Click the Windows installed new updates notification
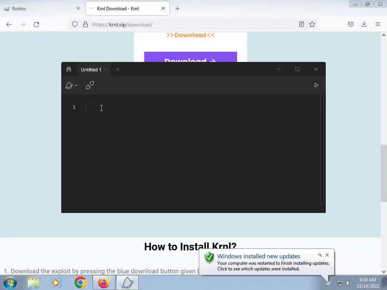The height and width of the screenshot is (290, 387). pyautogui.click(x=266, y=263)
